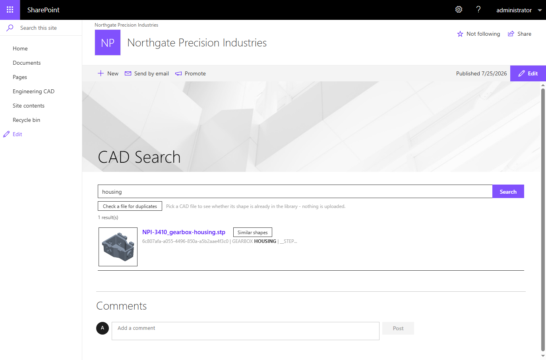
Task: Open the New command in the toolbar
Action: (x=113, y=73)
